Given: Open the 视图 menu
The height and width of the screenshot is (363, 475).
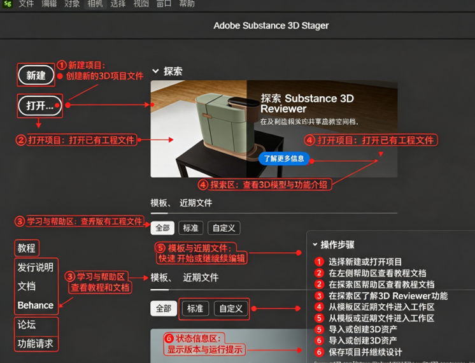Looking at the screenshot, I should tap(141, 4).
